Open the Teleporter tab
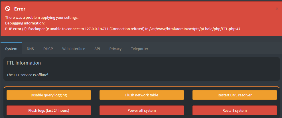The height and width of the screenshot is (118, 282). (139, 49)
